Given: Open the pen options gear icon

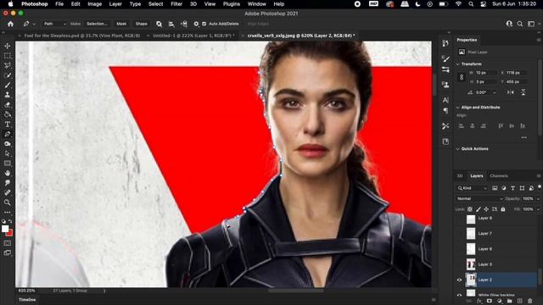Looking at the screenshot, I should 196,24.
